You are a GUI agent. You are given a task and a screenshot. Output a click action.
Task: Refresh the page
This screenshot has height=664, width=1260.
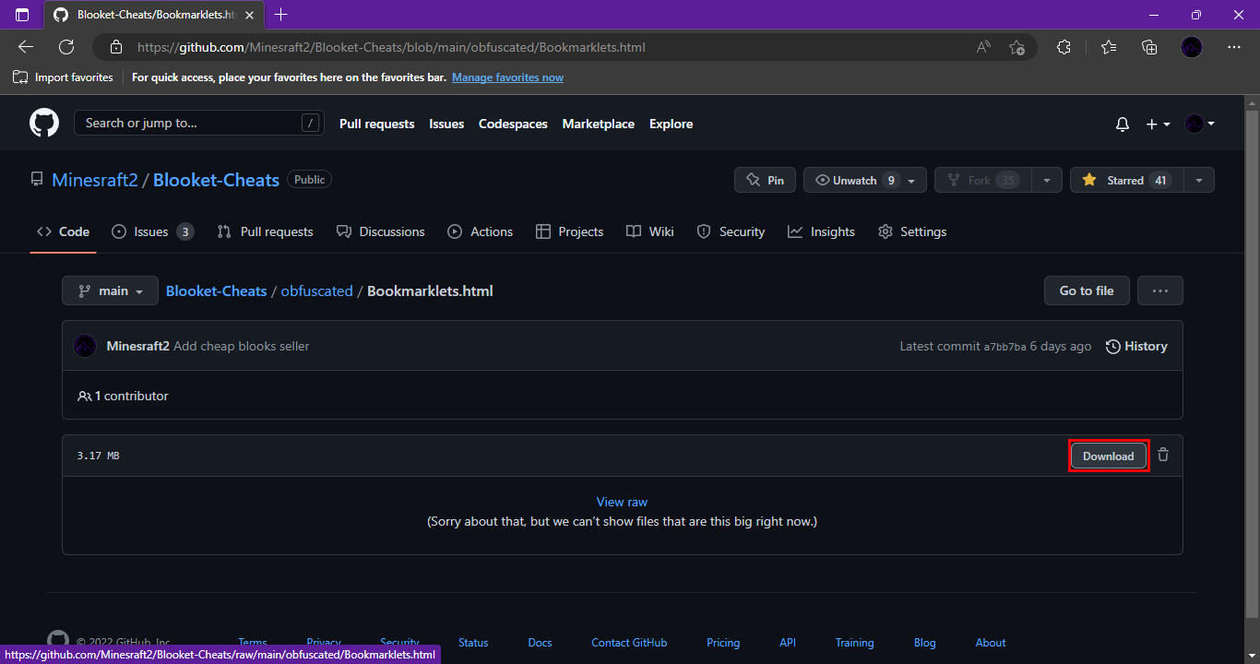coord(66,47)
